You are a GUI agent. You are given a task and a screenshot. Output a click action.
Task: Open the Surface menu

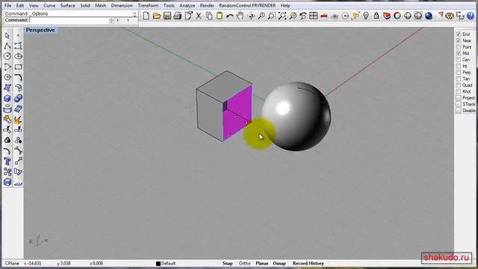(68, 5)
